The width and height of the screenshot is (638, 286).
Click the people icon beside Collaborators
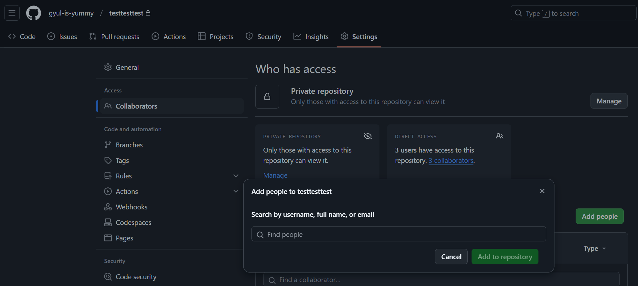point(108,106)
